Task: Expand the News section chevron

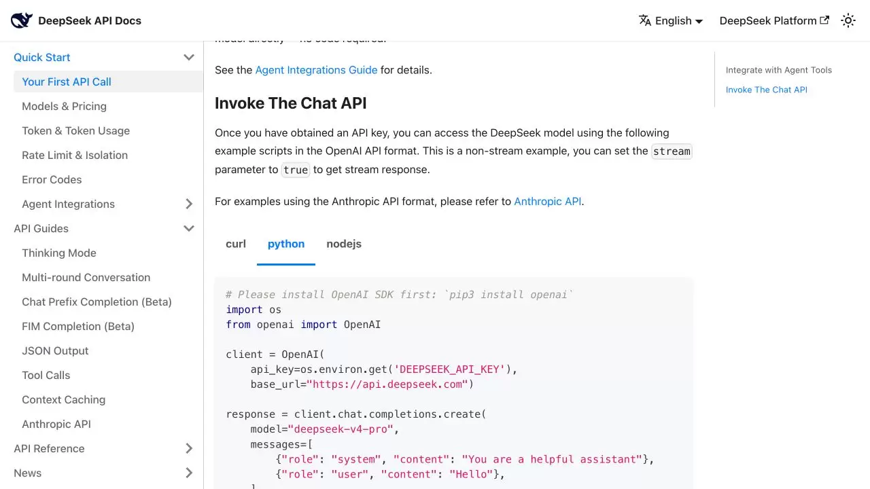Action: pos(189,473)
